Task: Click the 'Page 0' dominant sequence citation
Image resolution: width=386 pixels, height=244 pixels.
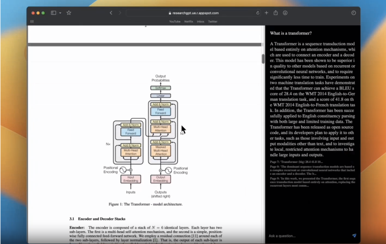Action: 312,170
